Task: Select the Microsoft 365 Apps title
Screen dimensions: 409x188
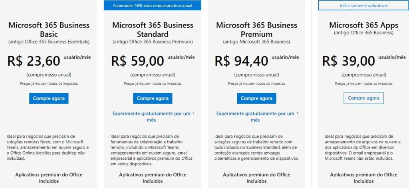Action: tap(363, 25)
